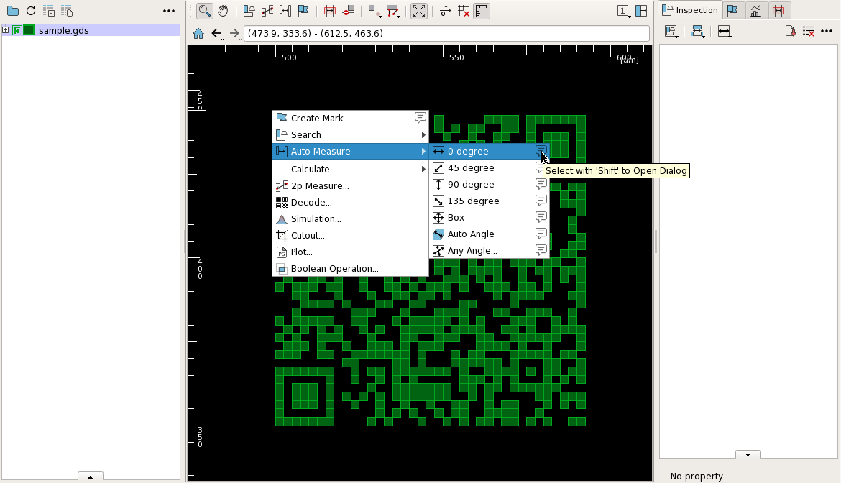Choose Boolean Operation... from context menu
841x483 pixels.
pos(351,269)
